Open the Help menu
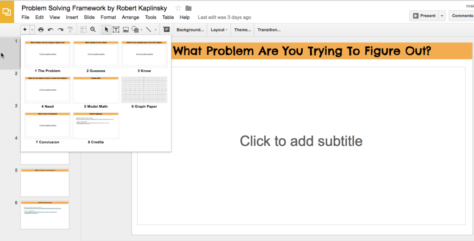 pos(185,17)
